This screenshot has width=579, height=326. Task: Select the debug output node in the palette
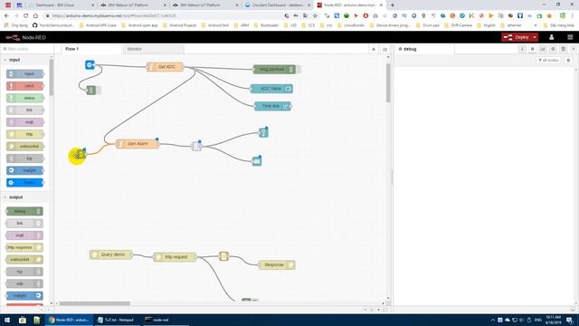click(x=24, y=211)
